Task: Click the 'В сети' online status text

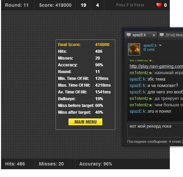Action: (149, 50)
